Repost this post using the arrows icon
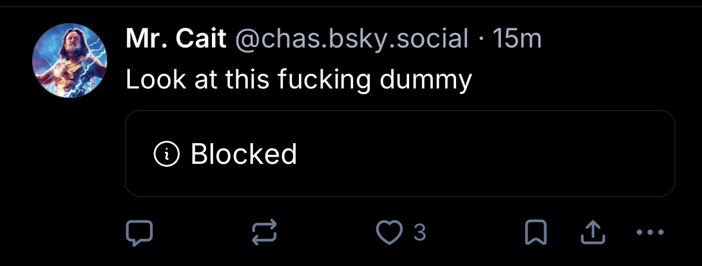Viewport: 702px width, 266px height. tap(264, 233)
